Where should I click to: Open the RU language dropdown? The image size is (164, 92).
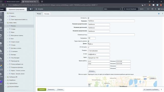point(148,9)
